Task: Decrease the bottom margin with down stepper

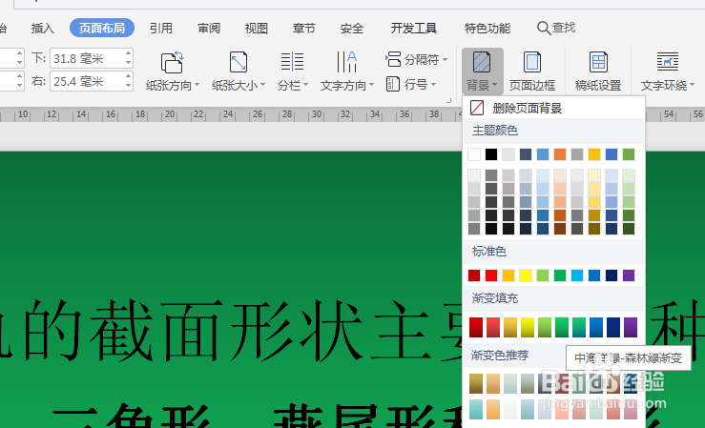Action: coord(128,63)
